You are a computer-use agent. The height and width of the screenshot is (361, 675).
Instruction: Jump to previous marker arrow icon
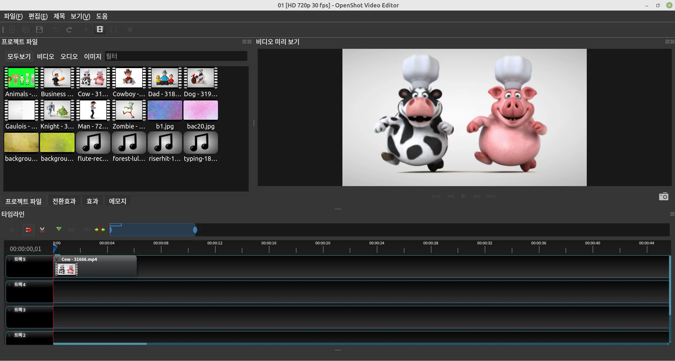[72, 230]
